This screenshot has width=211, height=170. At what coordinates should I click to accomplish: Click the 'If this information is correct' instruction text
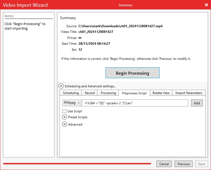[x=126, y=59]
